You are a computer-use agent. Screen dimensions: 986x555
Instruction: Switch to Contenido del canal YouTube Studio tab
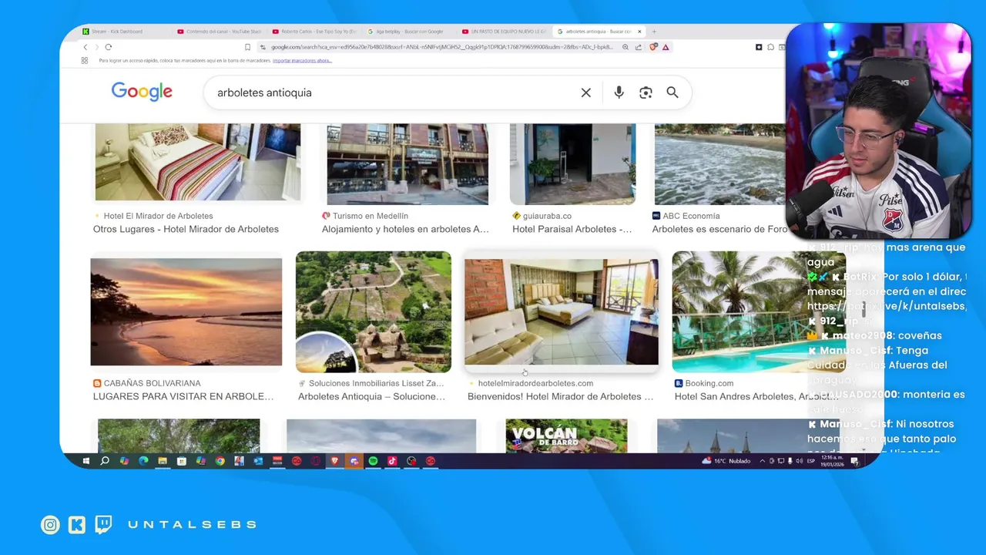[220, 32]
